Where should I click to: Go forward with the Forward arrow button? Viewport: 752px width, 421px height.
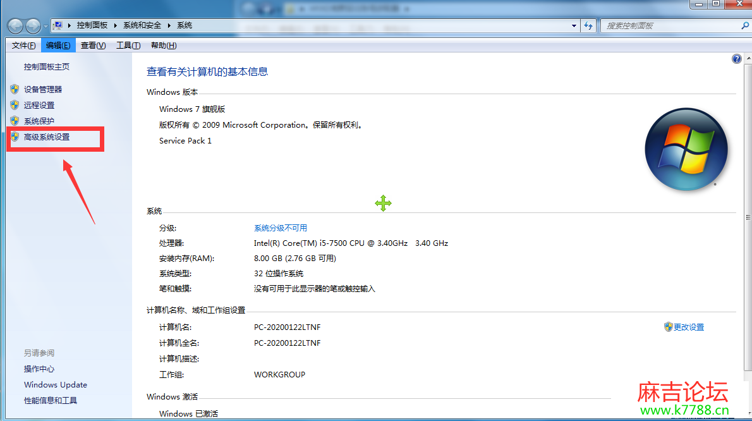point(33,26)
